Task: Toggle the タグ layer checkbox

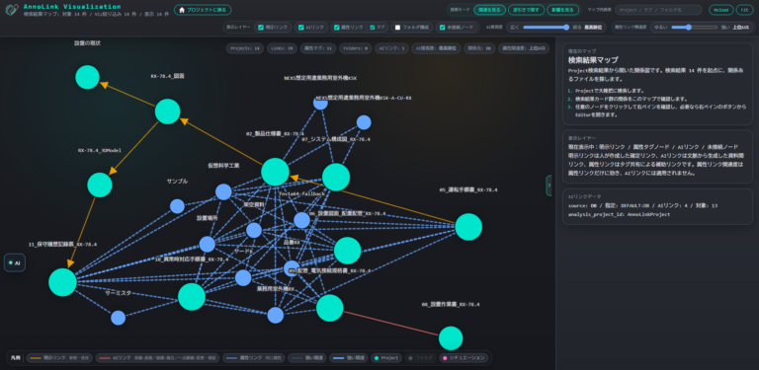Action: pos(373,28)
